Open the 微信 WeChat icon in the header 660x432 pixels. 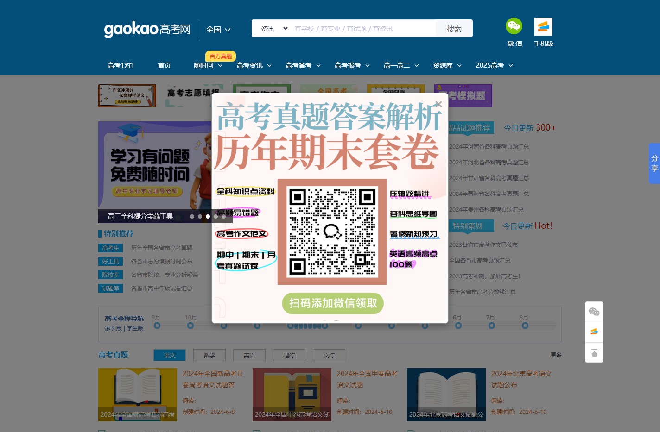(514, 26)
